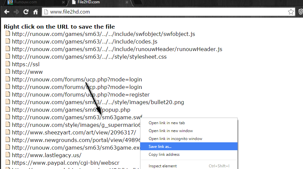Select 'Copy link address' menu entry
303x169 pixels.
point(189,155)
